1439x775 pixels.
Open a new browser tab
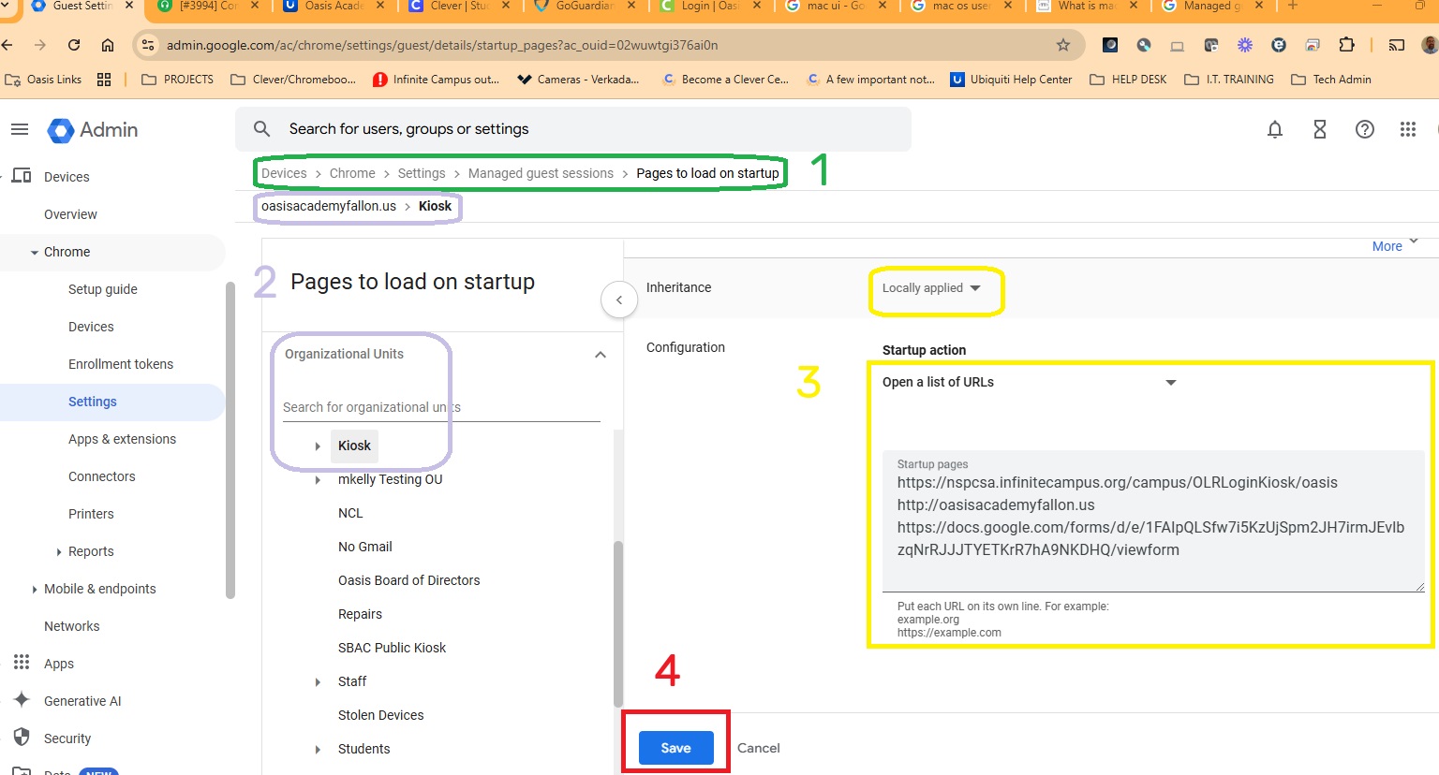[x=1293, y=6]
